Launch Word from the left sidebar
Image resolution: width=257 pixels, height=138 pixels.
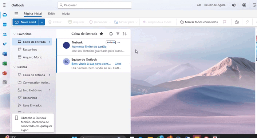pyautogui.click(x=5, y=54)
